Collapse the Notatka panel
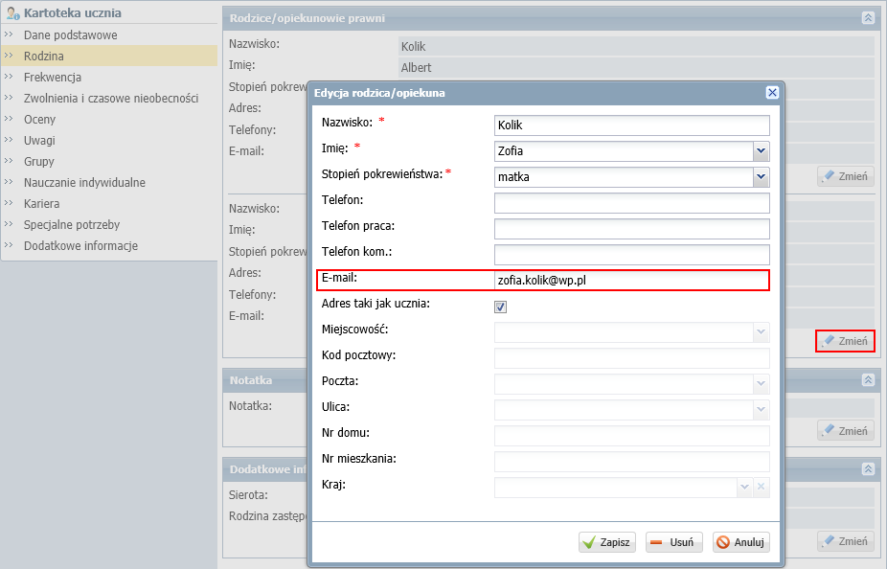The image size is (887, 569). [869, 380]
